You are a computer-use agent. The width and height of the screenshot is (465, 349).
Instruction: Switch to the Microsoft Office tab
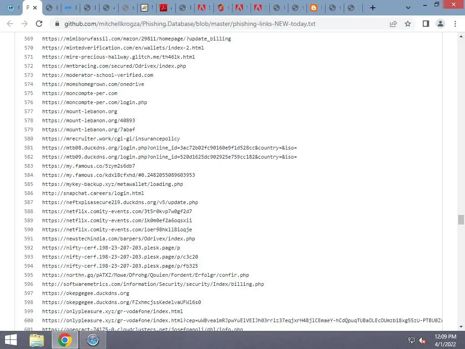[221, 8]
